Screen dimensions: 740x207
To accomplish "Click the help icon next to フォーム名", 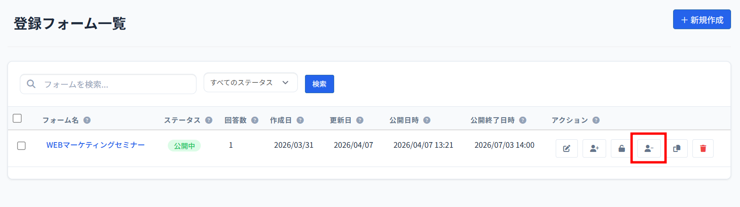I will pos(87,120).
